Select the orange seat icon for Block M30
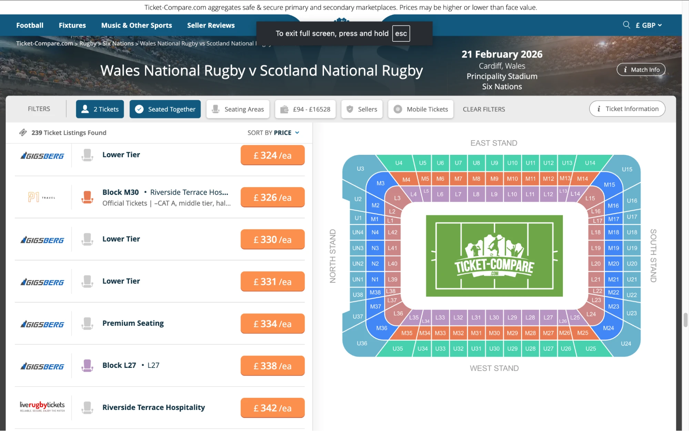 click(x=87, y=197)
